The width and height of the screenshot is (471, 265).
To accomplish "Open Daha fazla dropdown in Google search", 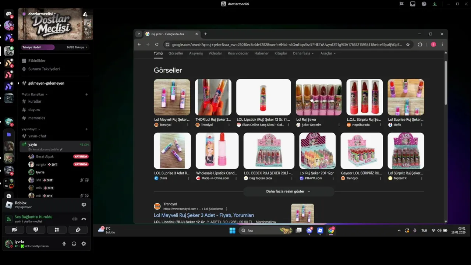I will [x=303, y=53].
